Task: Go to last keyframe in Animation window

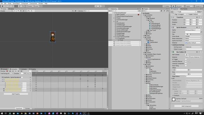Action: click(21, 71)
